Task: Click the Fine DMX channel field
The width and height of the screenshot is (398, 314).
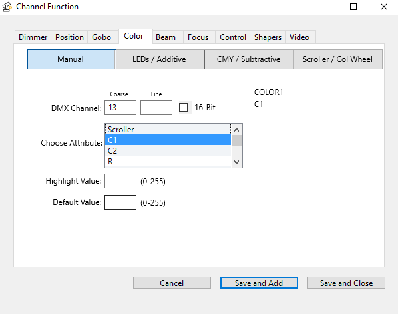Action: (x=156, y=108)
